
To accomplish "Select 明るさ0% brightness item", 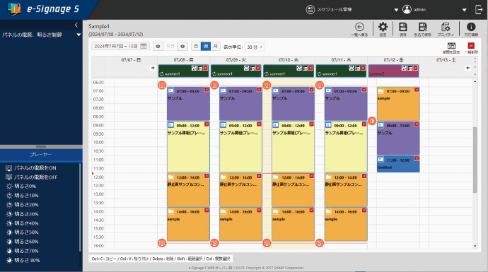I will 21,187.
